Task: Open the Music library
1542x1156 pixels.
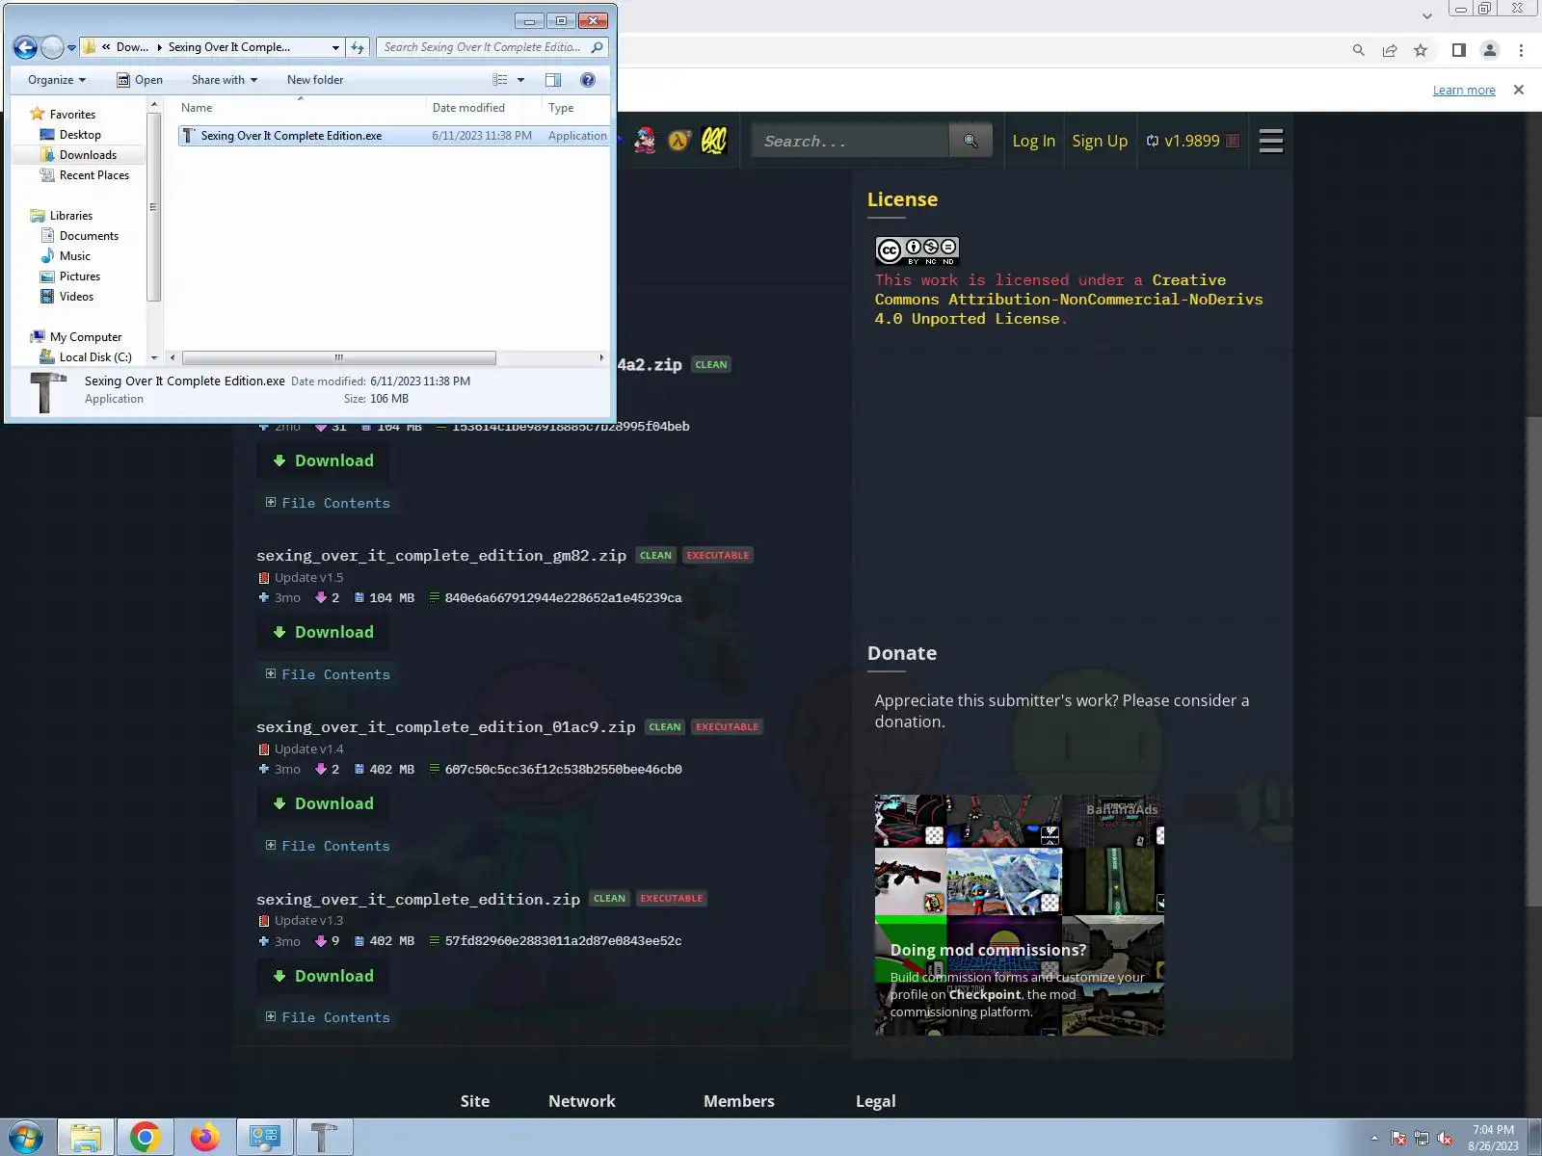Action: [74, 256]
